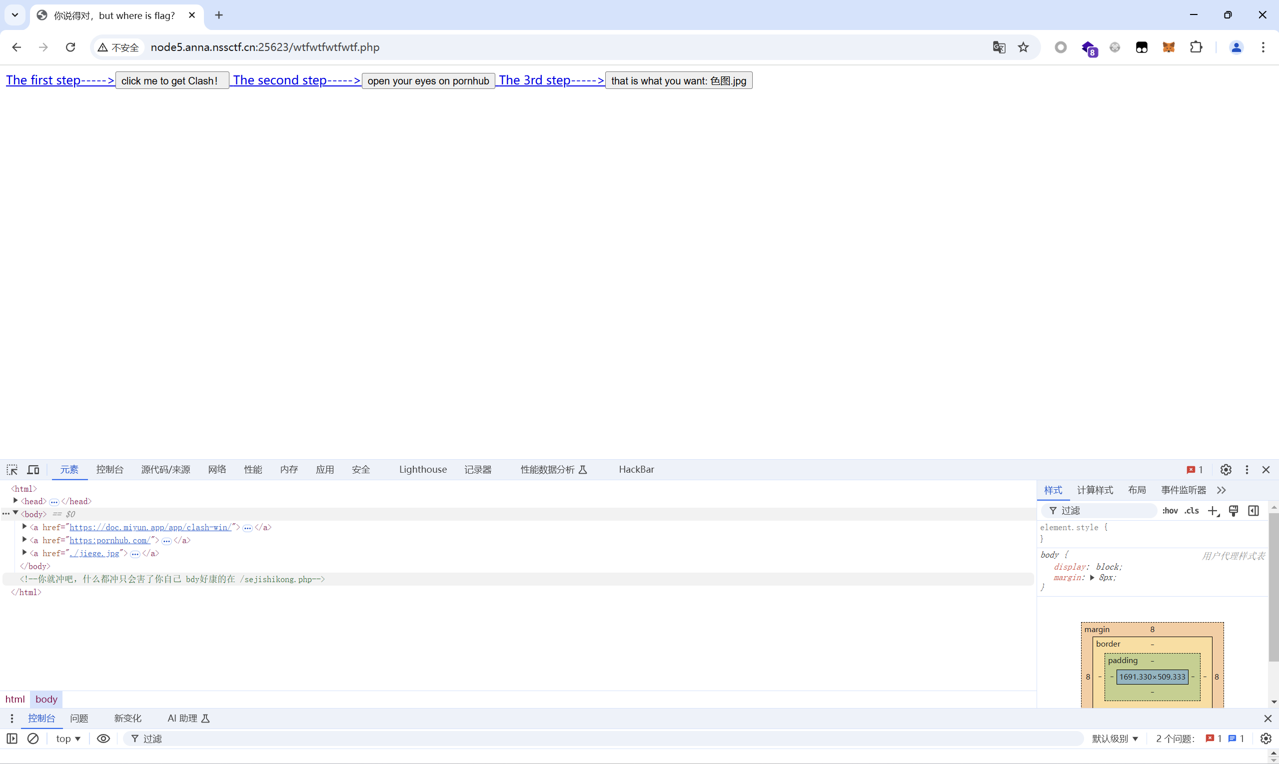
Task: Open the 事件监听器 tab
Action: click(1183, 490)
